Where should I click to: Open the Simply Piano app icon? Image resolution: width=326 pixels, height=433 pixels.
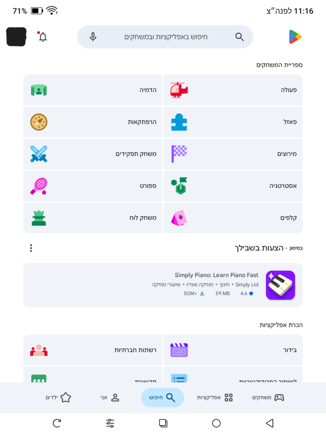[280, 285]
